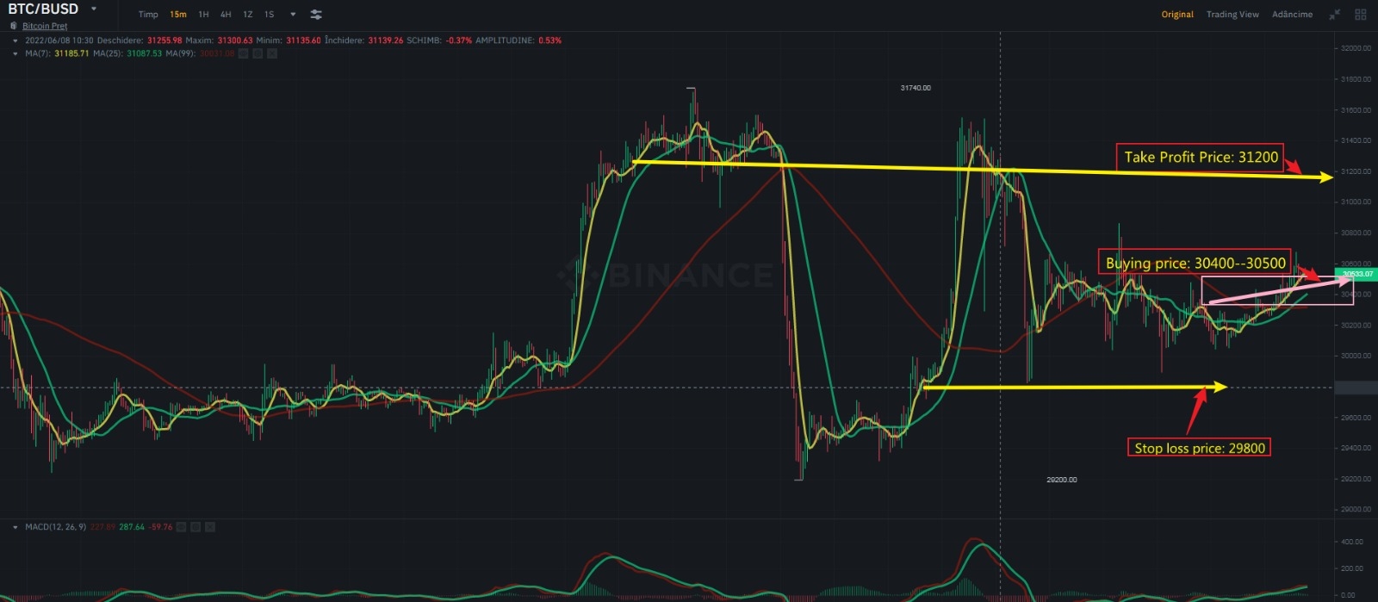This screenshot has height=602, width=1378.
Task: Remove the MA indicator with the X icon
Action: click(x=272, y=53)
